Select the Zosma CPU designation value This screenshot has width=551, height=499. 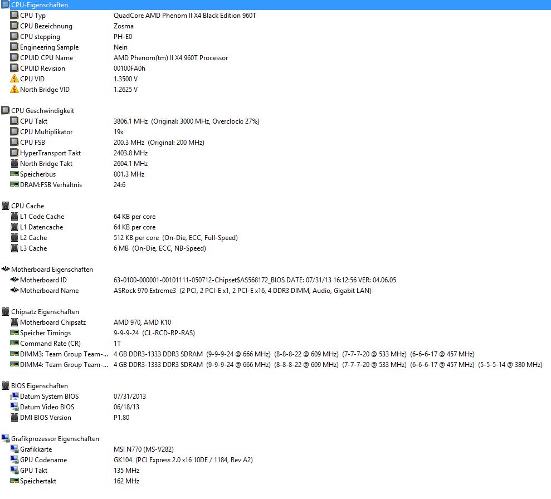[x=123, y=26]
